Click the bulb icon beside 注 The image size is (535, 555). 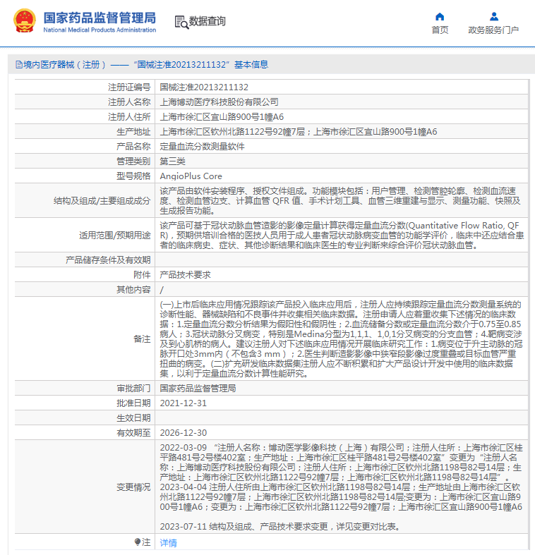click(x=138, y=542)
